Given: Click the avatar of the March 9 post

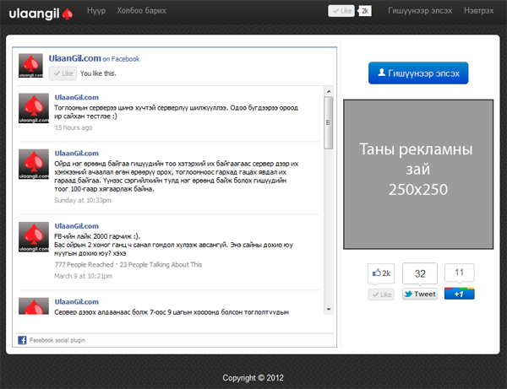Looking at the screenshot, I should (x=34, y=237).
